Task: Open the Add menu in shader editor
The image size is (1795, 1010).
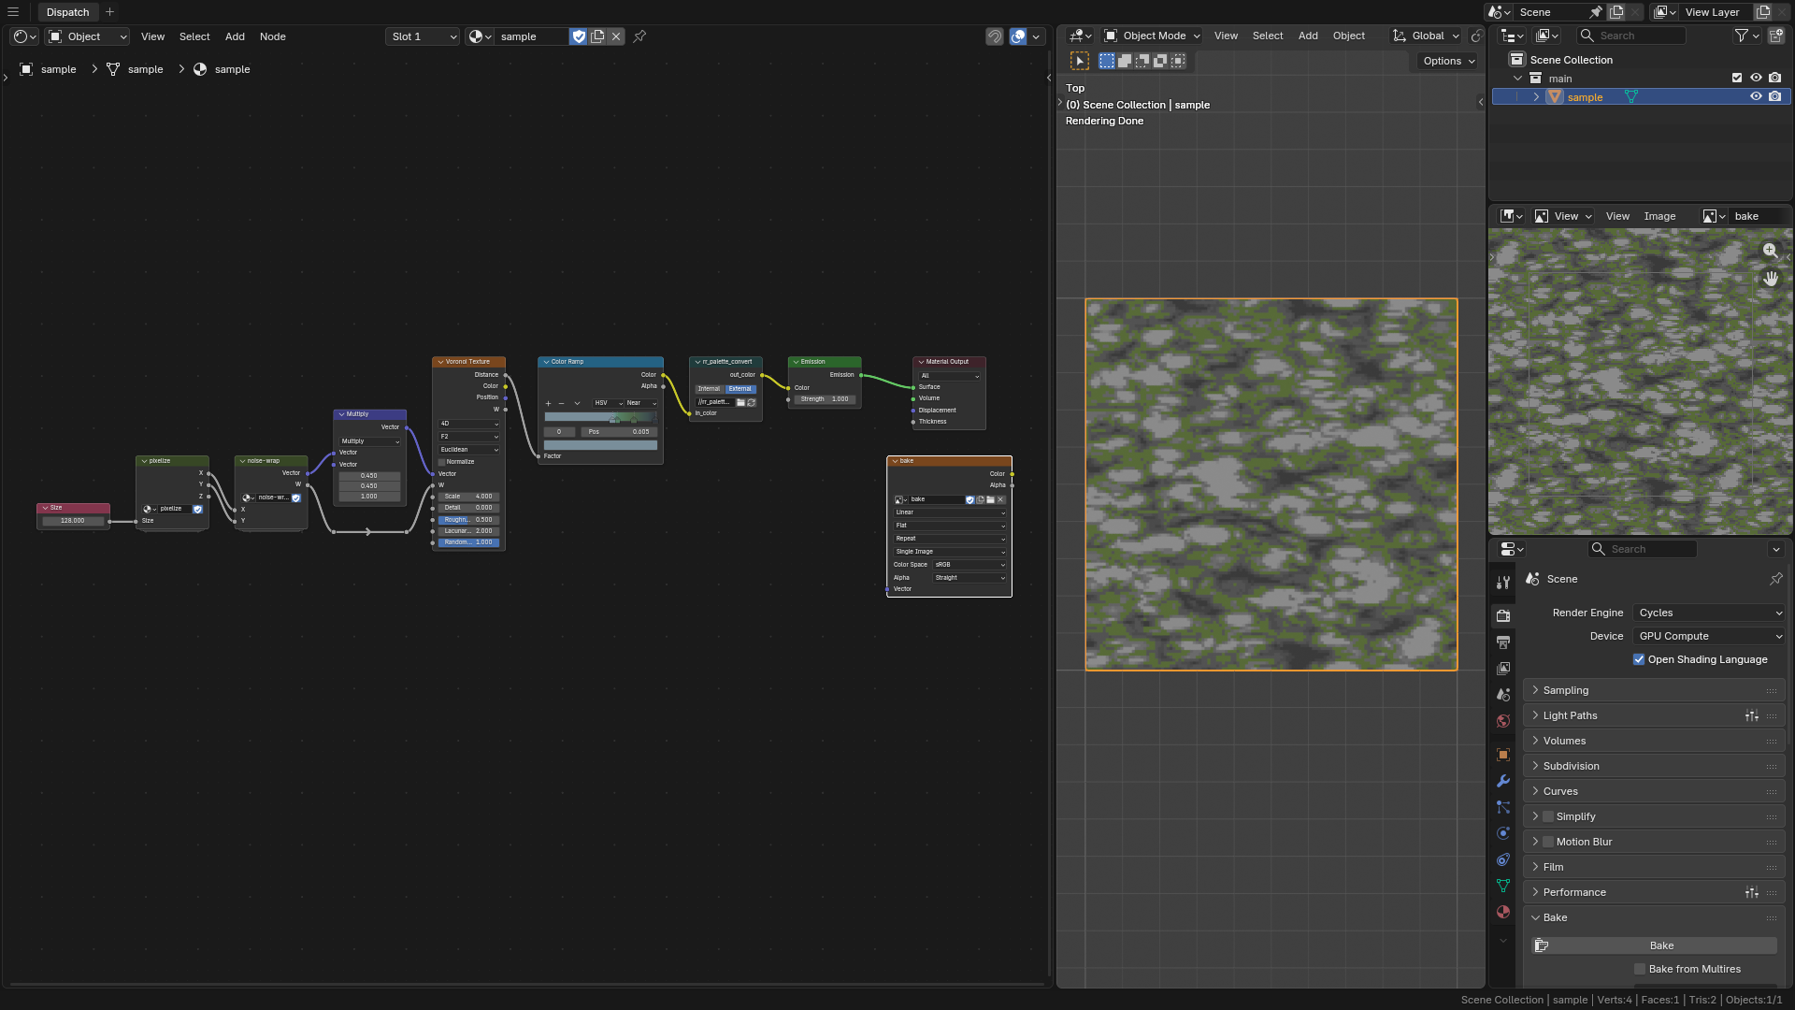Action: point(235,36)
